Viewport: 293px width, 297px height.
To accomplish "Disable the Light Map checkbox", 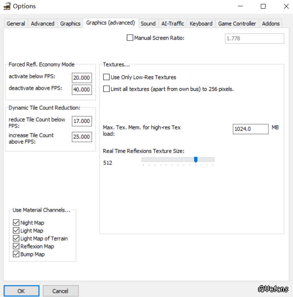I will (16, 231).
